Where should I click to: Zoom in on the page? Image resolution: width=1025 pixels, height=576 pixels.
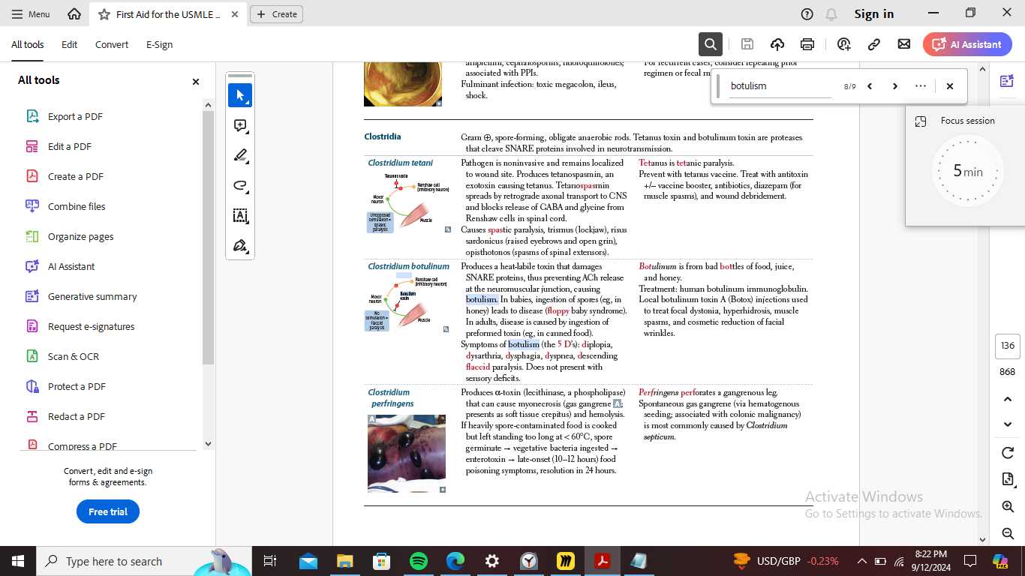[1008, 507]
